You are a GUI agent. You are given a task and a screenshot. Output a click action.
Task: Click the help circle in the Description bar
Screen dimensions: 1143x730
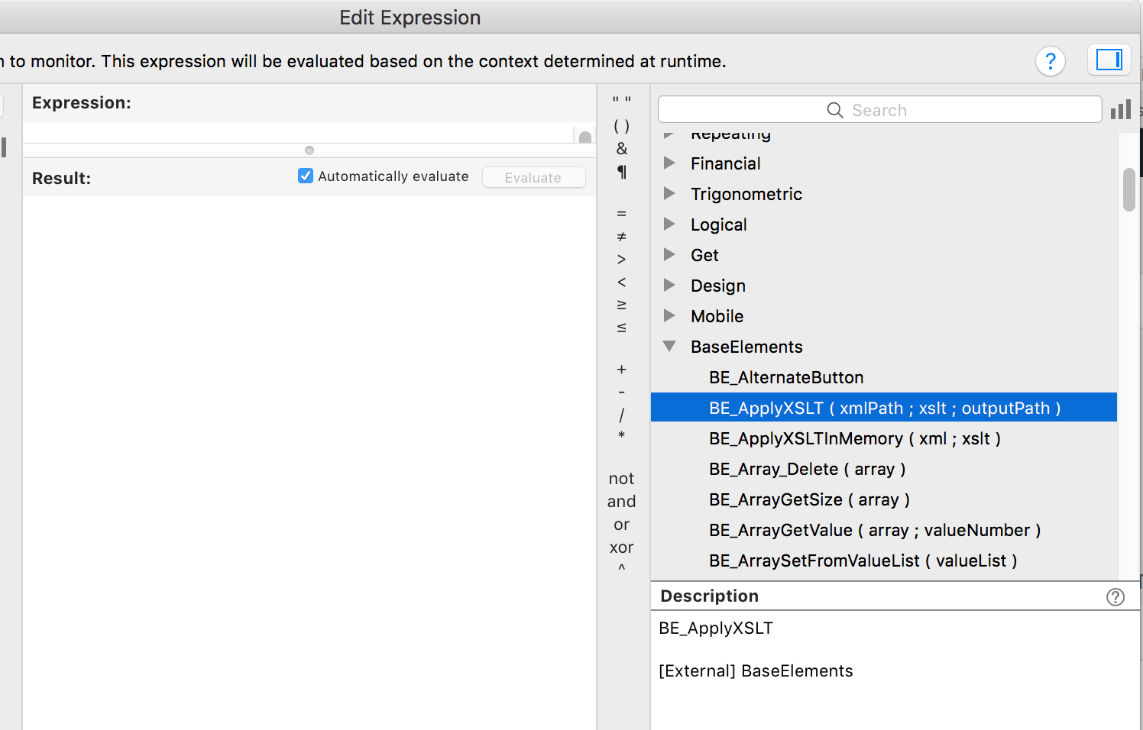point(1115,596)
